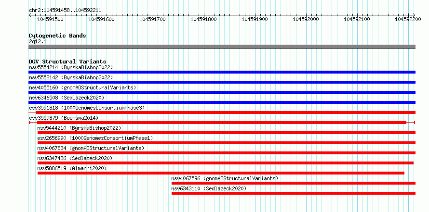Click red bar under esv3559879
This screenshot has height=212, width=429.
click(x=222, y=123)
